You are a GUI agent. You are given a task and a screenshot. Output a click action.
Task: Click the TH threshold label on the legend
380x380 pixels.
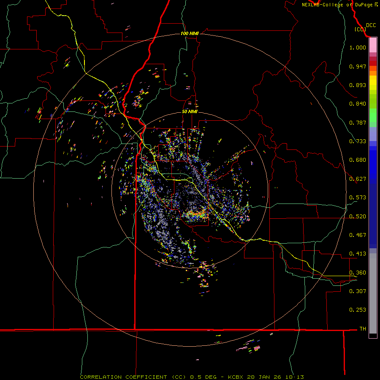point(363,329)
